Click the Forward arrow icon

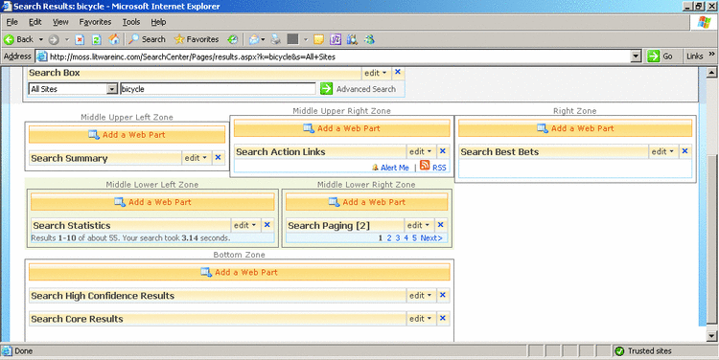pos(54,40)
